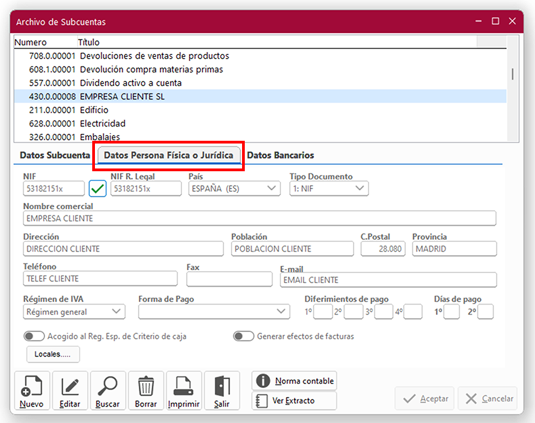
Task: Open Norma contable info button
Action: click(294, 381)
